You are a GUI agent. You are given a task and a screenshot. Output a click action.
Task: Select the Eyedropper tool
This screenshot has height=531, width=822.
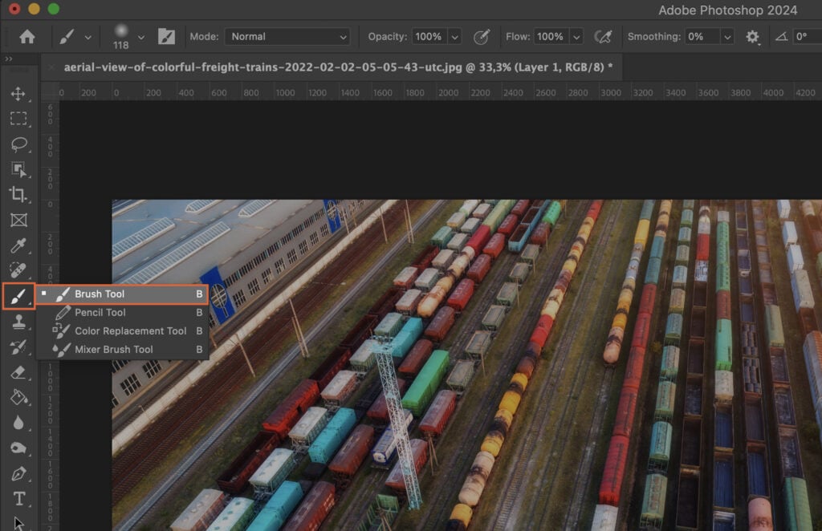19,245
